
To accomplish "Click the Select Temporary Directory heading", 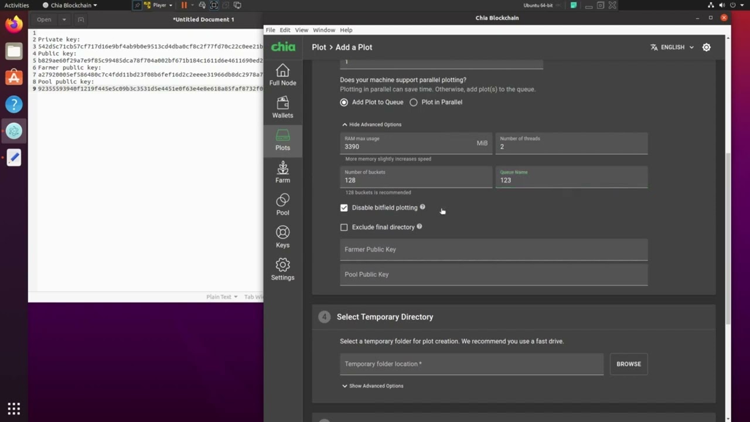I will 385,316.
